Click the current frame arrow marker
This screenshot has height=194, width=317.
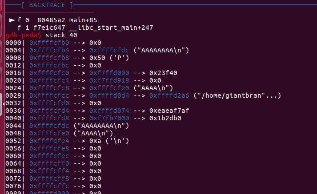tap(12, 20)
